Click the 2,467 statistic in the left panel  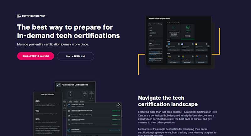(151, 44)
